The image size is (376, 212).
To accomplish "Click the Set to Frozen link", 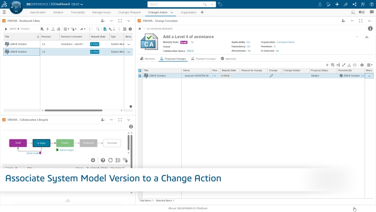I will (x=67, y=150).
